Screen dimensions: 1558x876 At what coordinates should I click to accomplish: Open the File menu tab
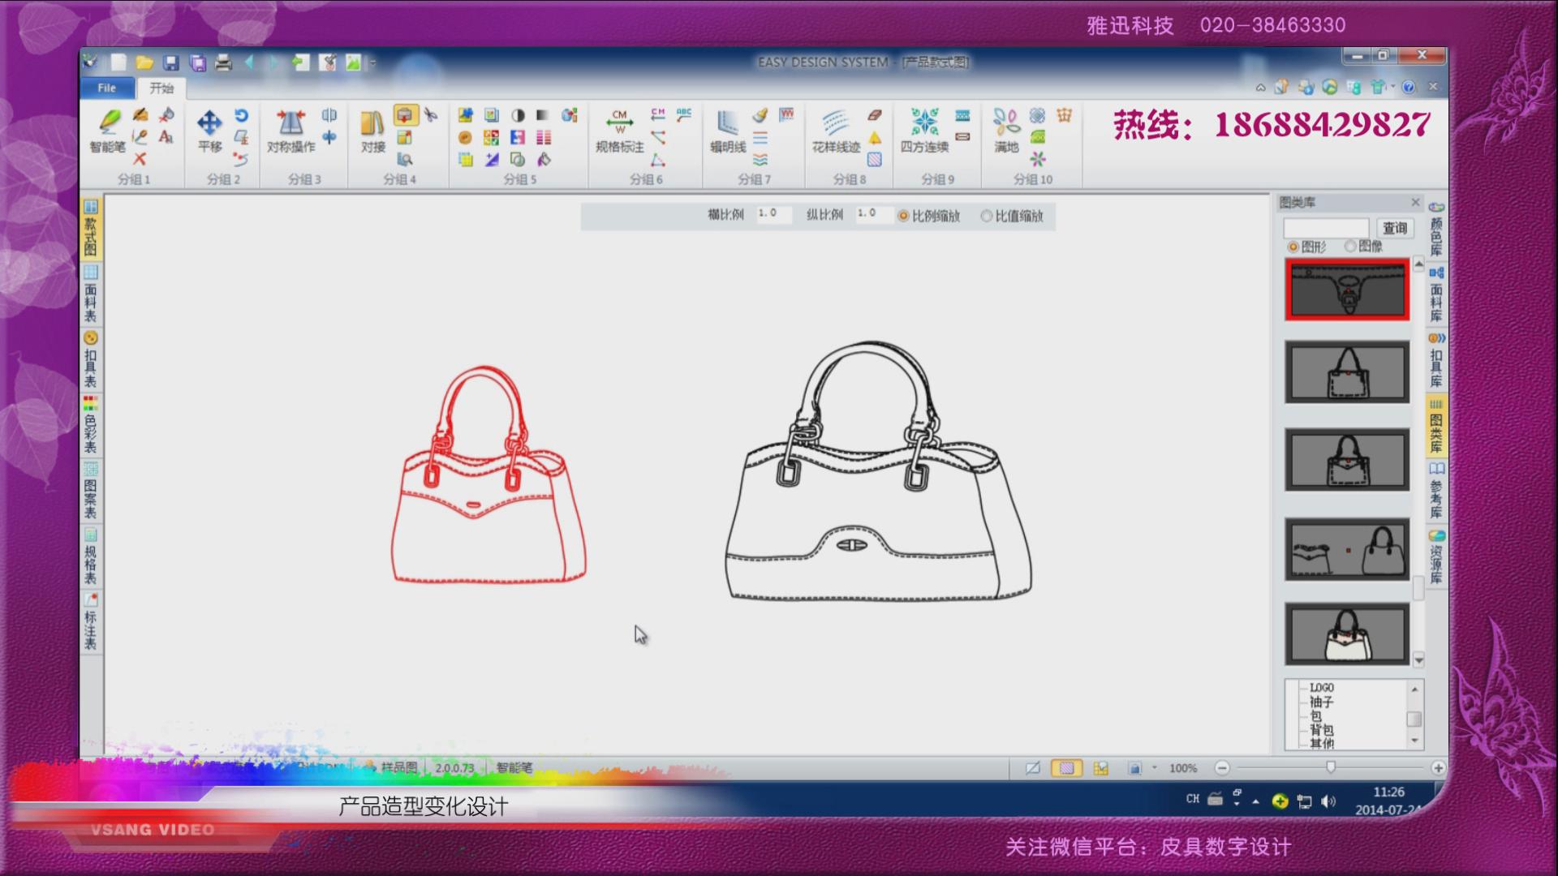pyautogui.click(x=107, y=88)
